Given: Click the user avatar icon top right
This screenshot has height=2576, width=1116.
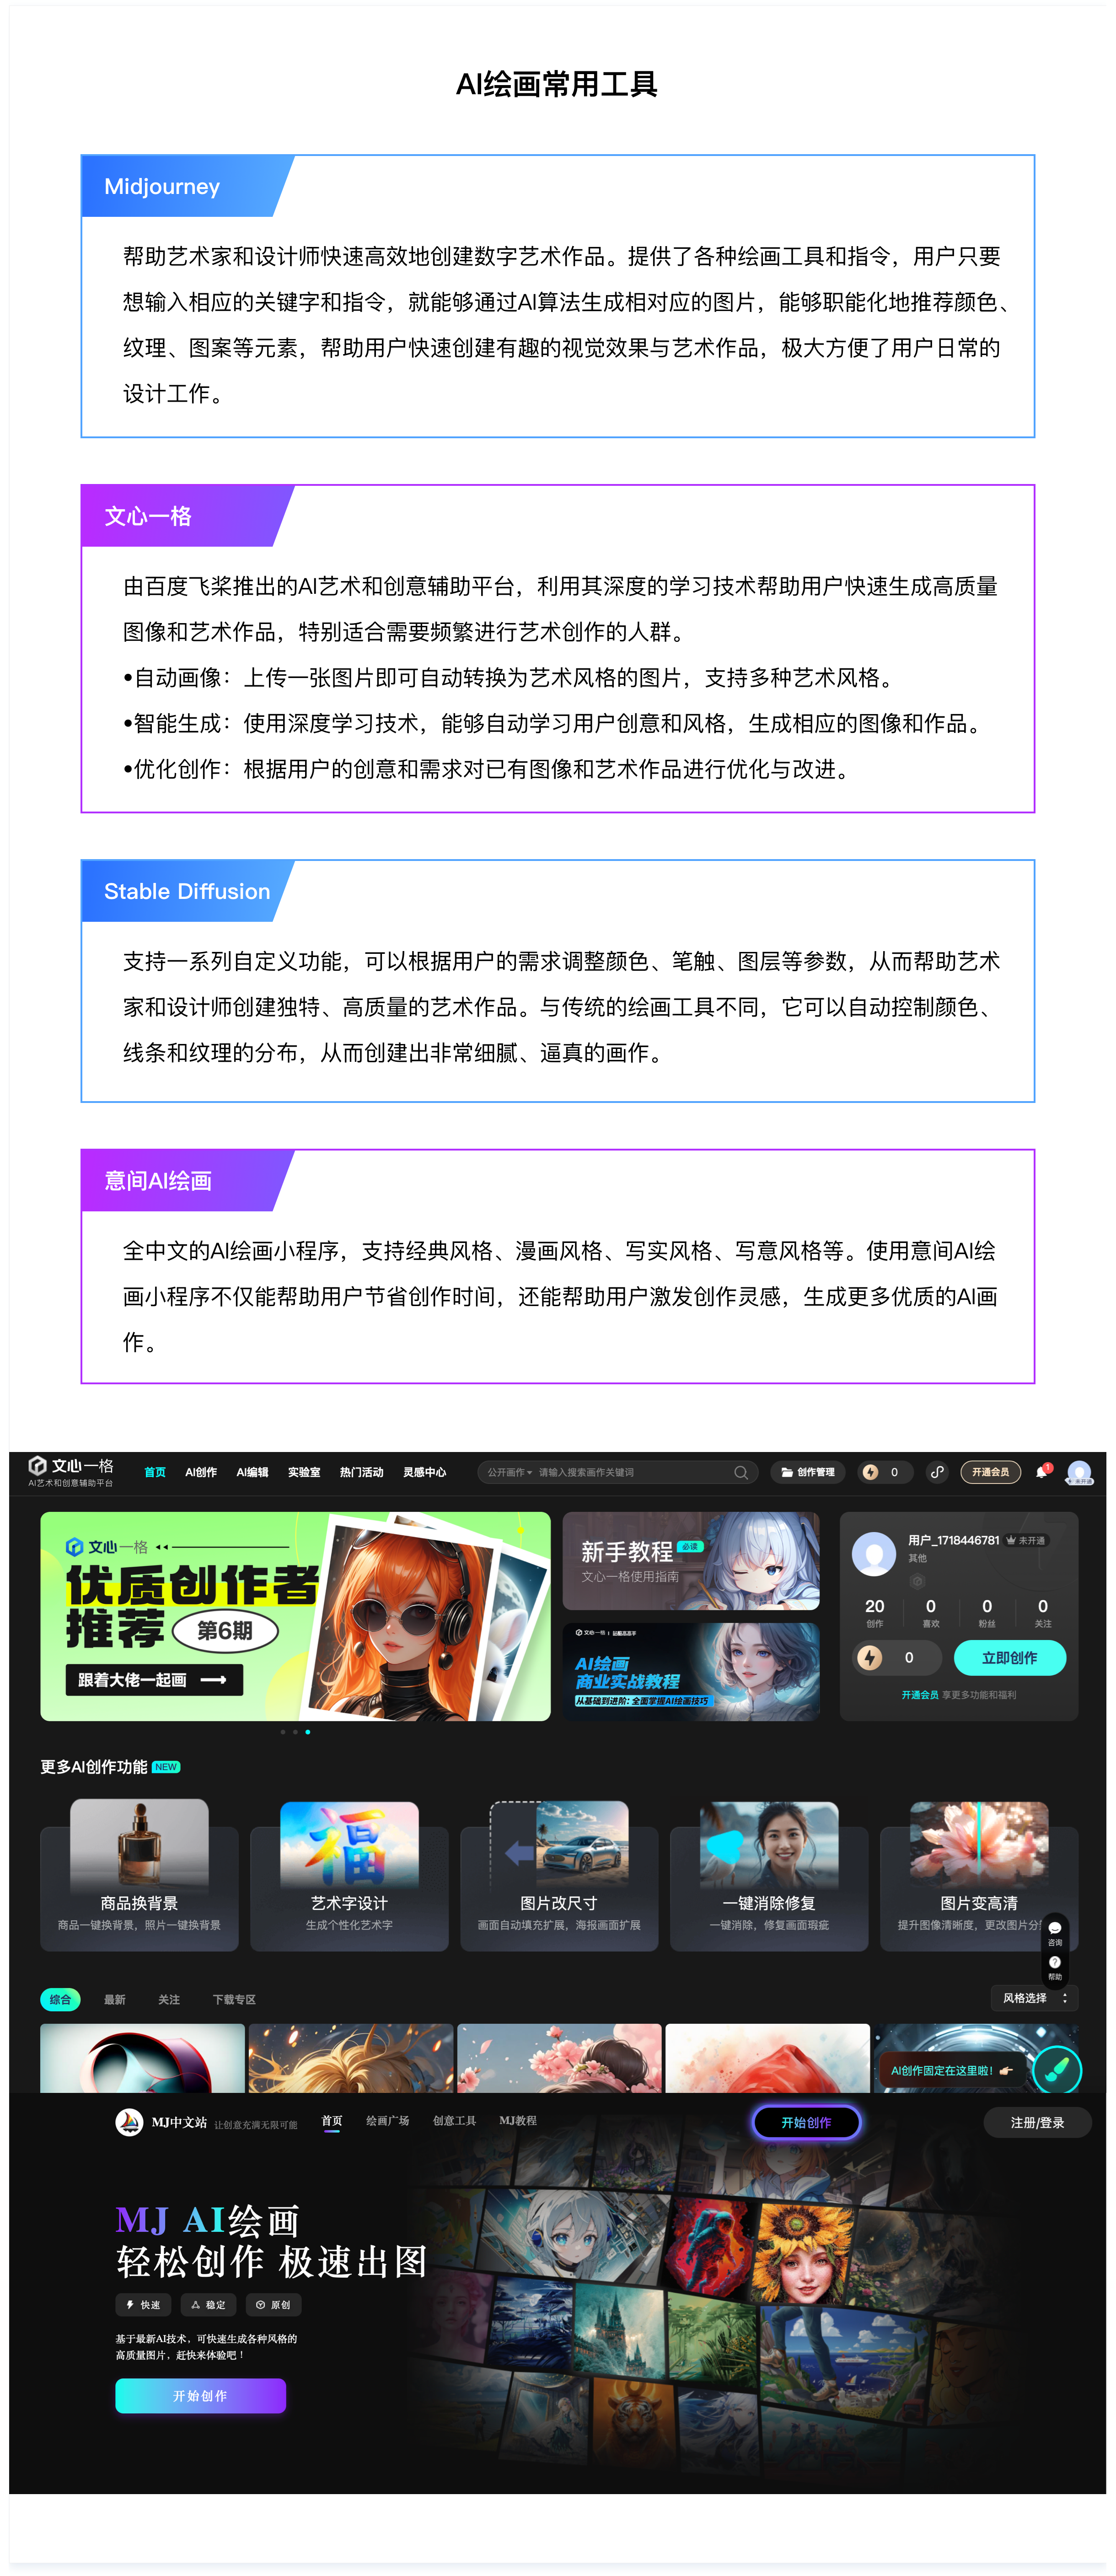Looking at the screenshot, I should [x=1078, y=1470].
